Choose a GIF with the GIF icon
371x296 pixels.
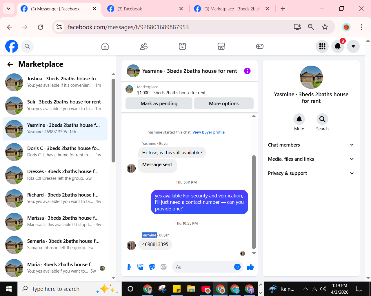point(163,267)
